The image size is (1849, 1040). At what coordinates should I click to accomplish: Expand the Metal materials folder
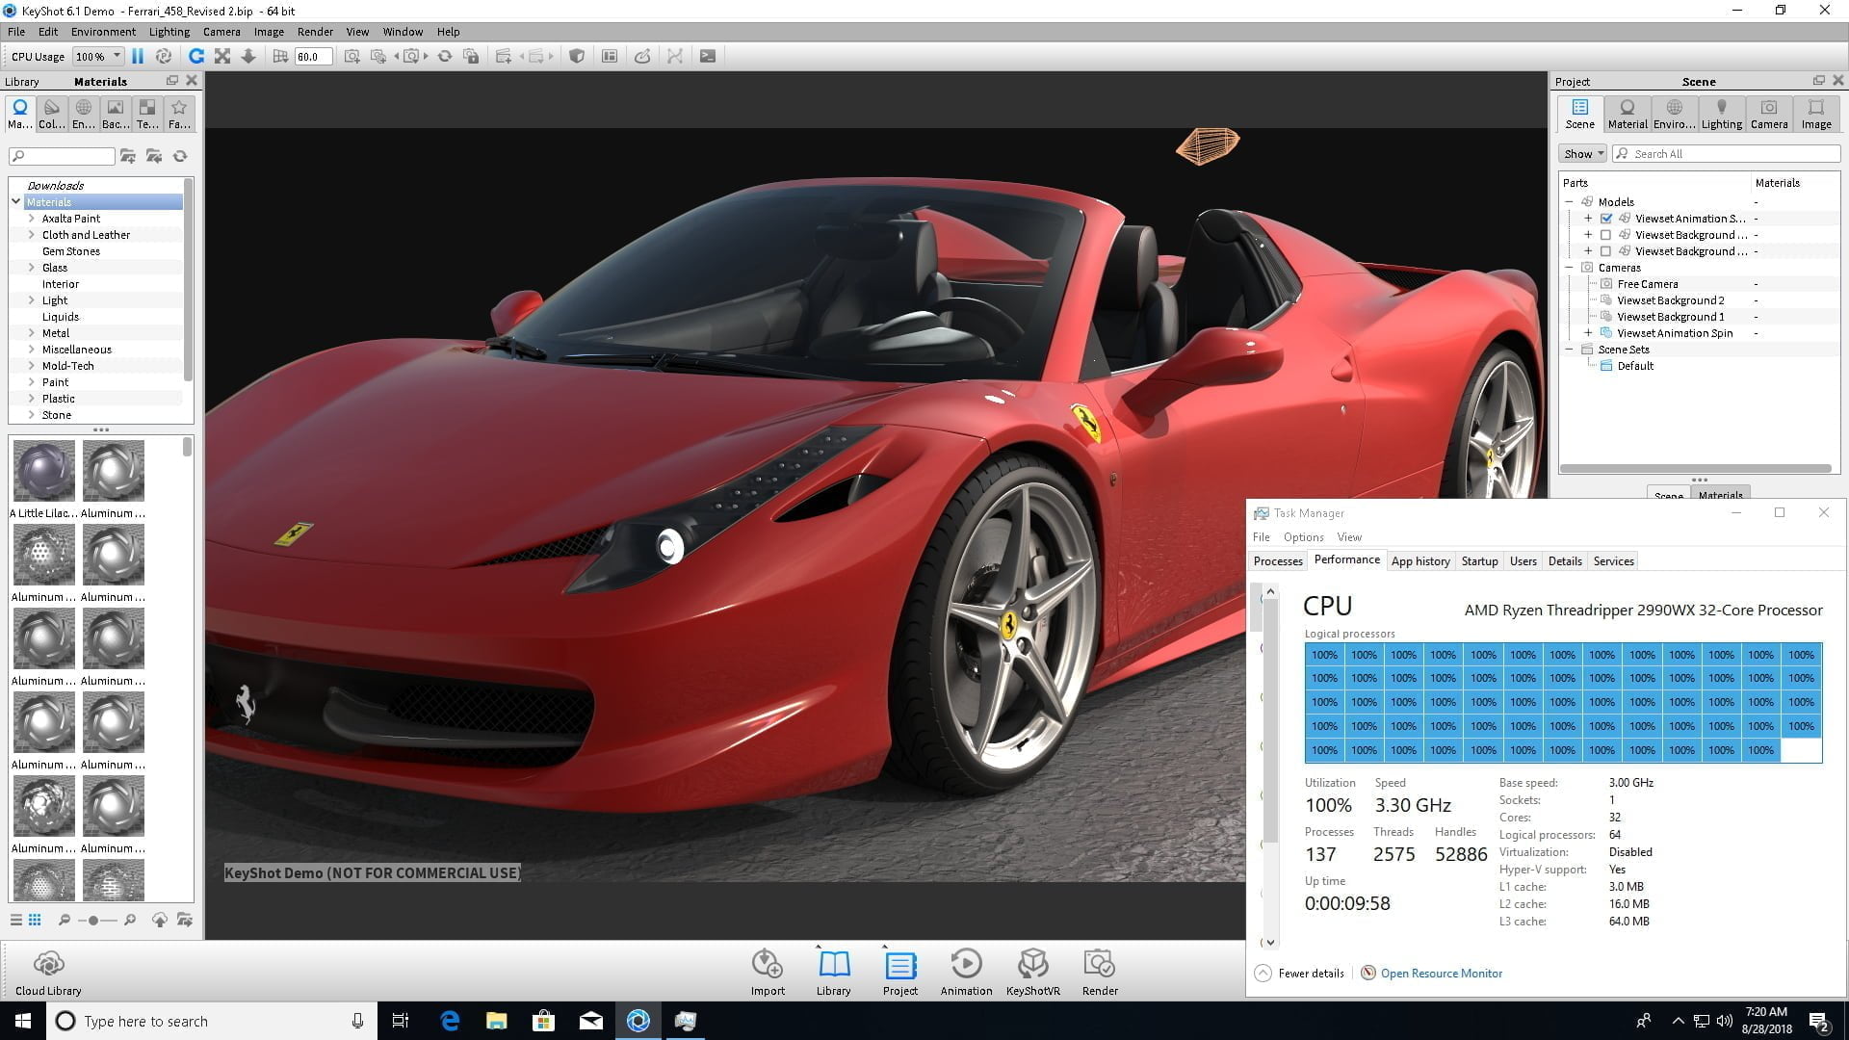point(32,333)
